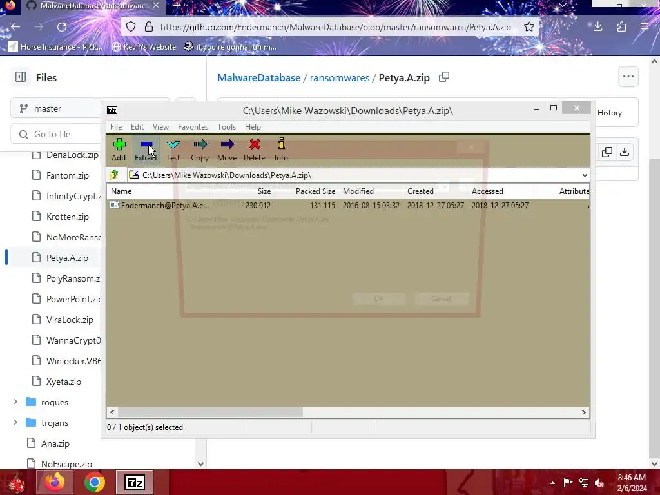Open the Help menu in 7-Zip

click(253, 127)
